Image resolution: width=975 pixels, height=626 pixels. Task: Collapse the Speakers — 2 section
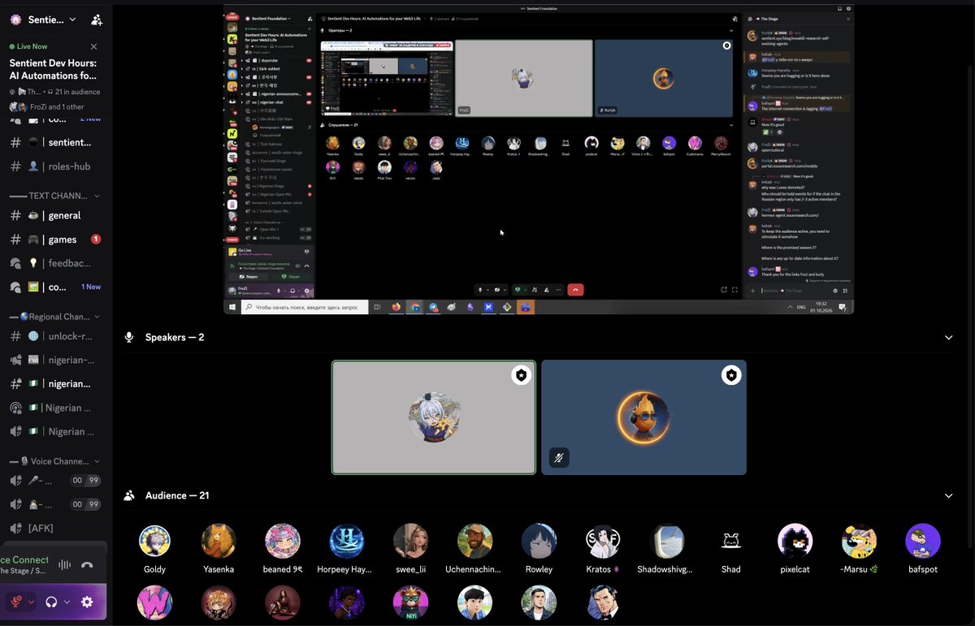(948, 337)
